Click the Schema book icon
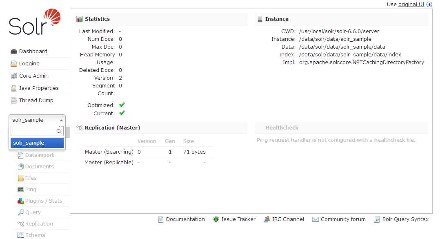The image size is (440, 239). [20, 235]
